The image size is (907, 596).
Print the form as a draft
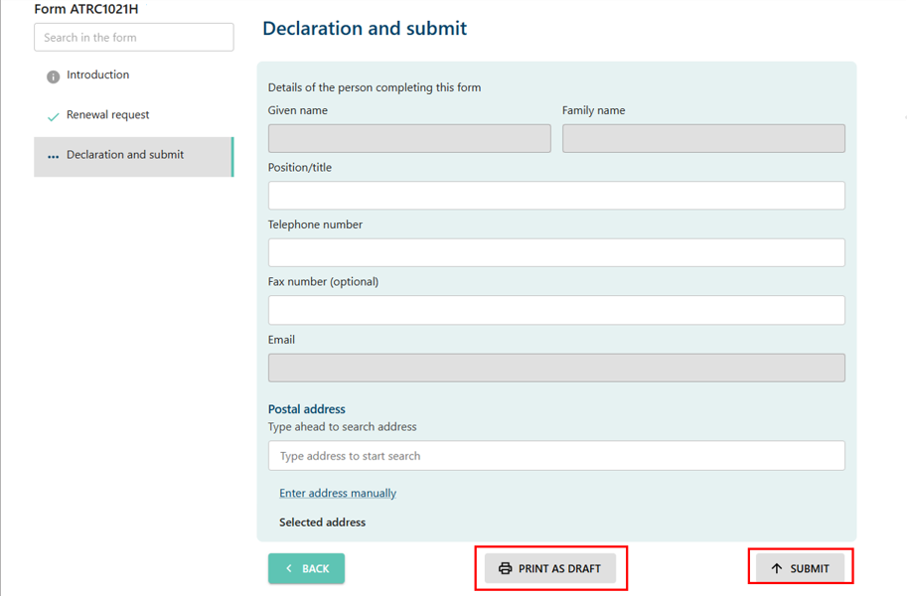click(x=551, y=568)
